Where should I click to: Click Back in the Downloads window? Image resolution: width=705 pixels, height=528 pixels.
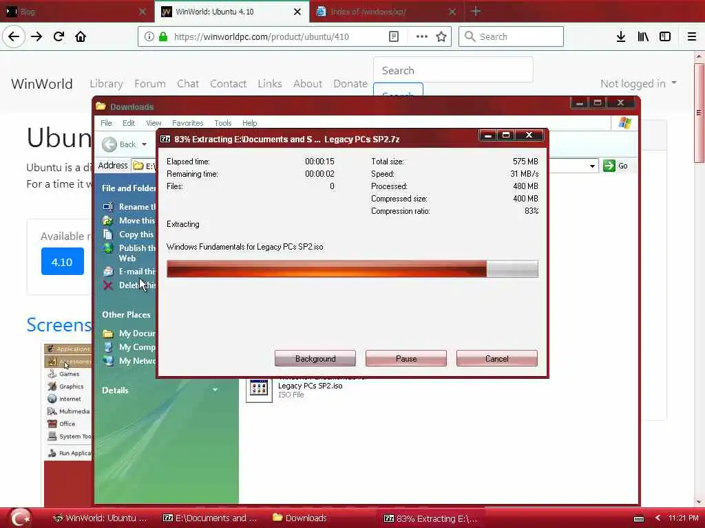coord(119,144)
